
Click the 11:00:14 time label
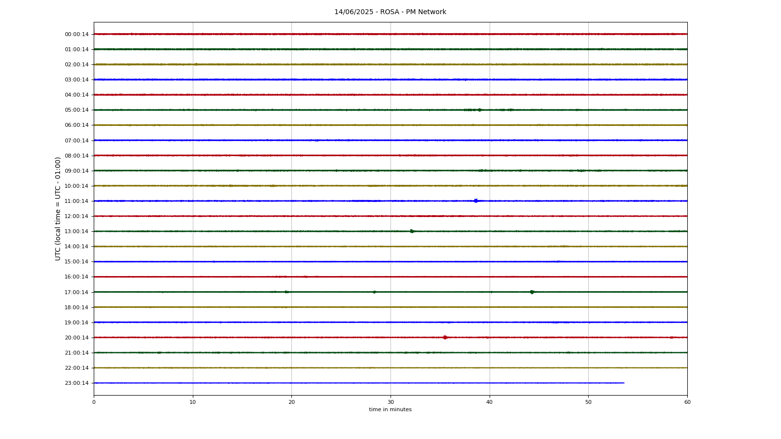point(77,201)
